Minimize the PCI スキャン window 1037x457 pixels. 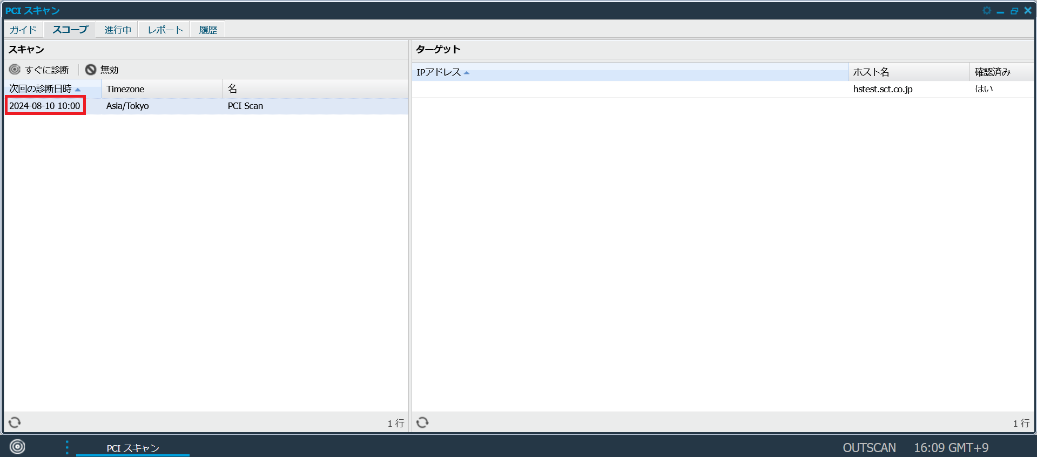pyautogui.click(x=1000, y=11)
